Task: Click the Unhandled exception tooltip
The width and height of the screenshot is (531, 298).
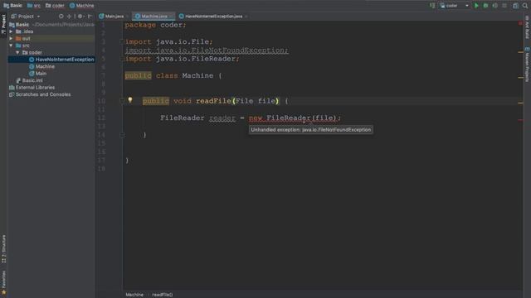Action: 311,130
